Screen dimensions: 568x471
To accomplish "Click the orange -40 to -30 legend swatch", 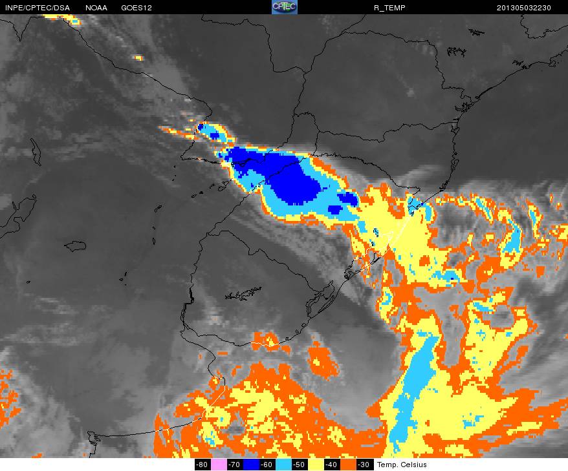I will pos(347,465).
